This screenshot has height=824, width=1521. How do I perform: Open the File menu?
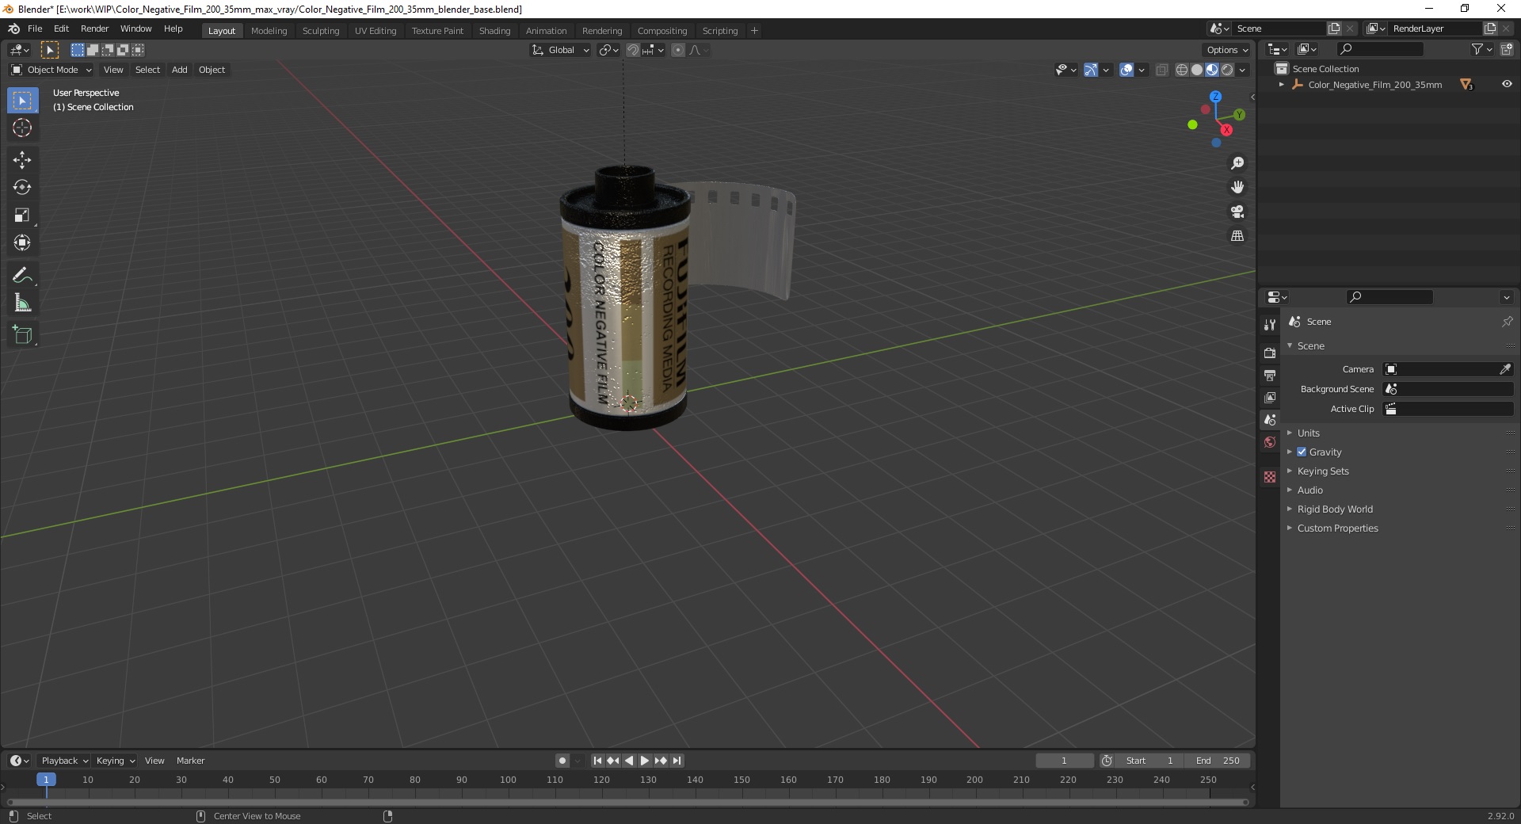[x=35, y=29]
